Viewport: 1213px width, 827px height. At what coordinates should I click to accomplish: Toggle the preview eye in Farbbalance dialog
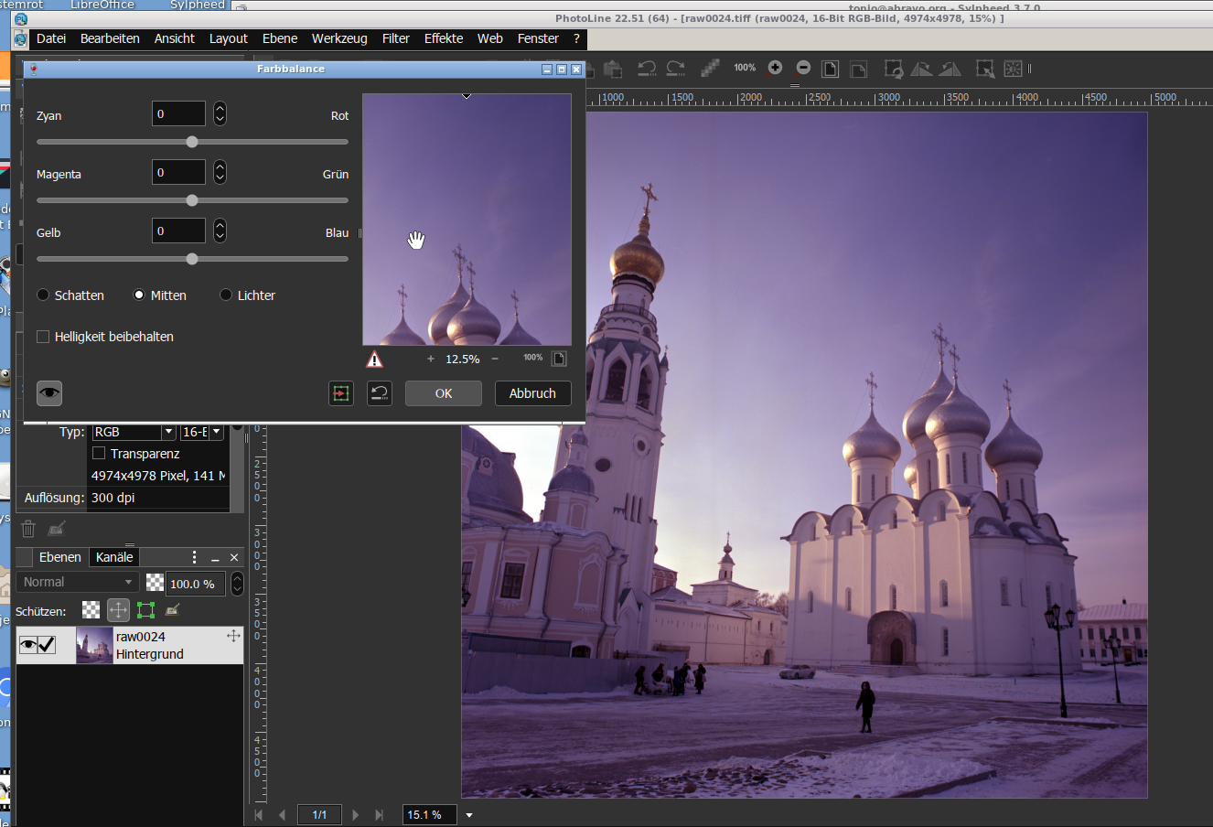tap(49, 393)
